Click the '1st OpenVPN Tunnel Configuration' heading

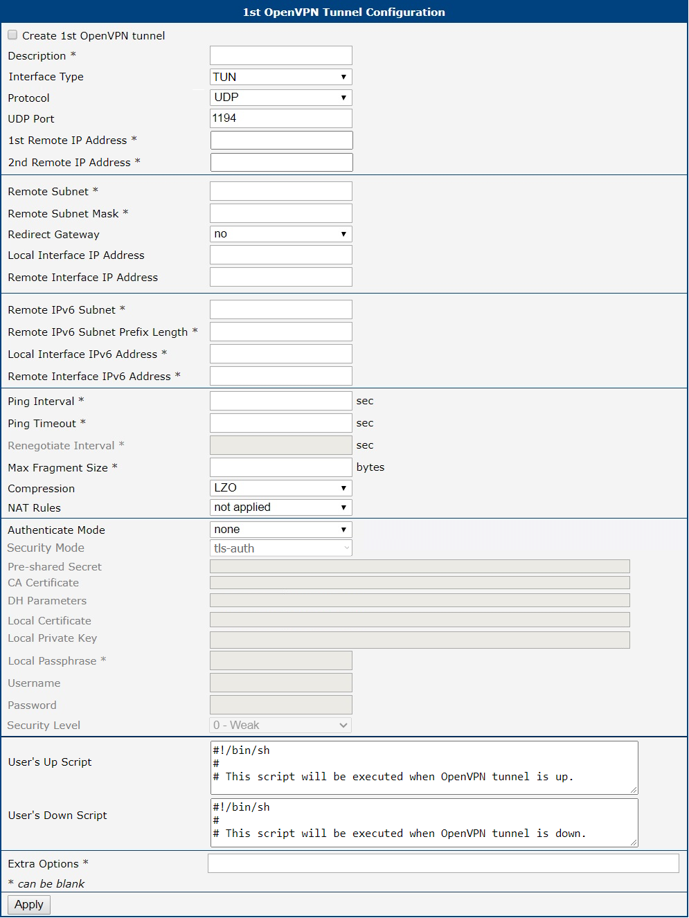[344, 12]
